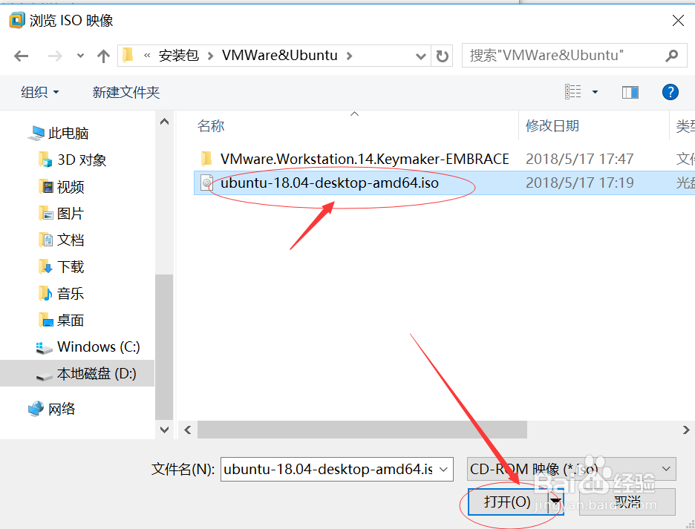This screenshot has height=529, width=695.
Task: Open the 文档 folder
Action: point(62,240)
